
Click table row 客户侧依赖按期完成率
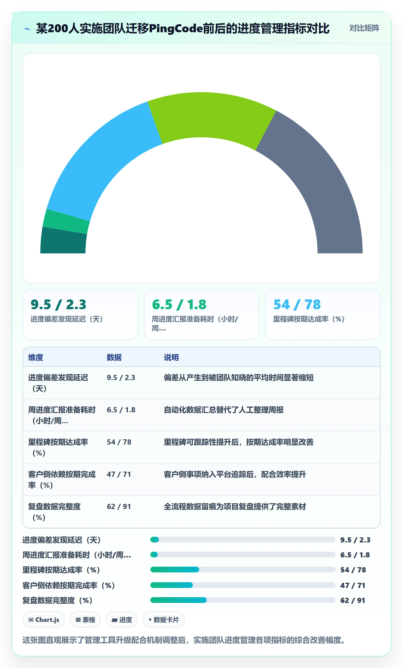tap(201, 479)
